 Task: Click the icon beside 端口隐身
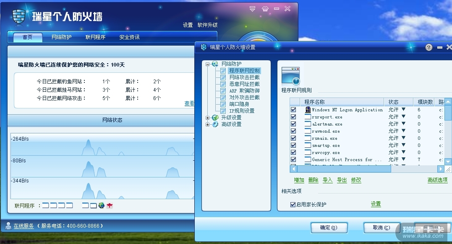pos(223,104)
